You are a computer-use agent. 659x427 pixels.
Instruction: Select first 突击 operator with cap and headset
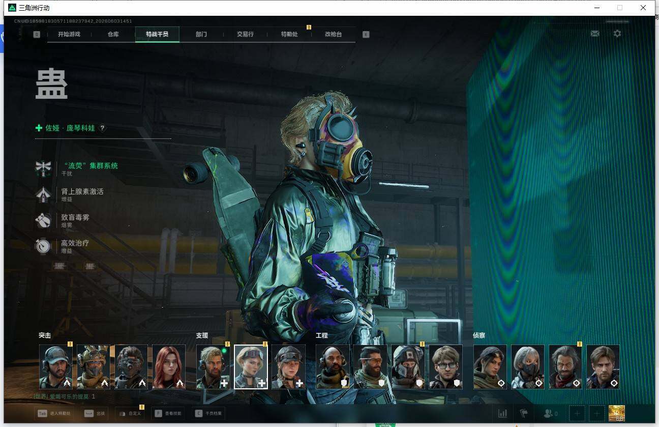(56, 367)
